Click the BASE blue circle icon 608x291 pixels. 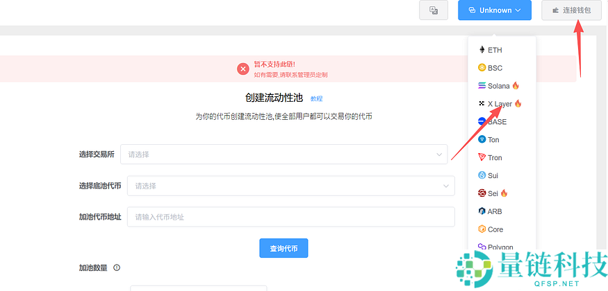pyautogui.click(x=482, y=121)
